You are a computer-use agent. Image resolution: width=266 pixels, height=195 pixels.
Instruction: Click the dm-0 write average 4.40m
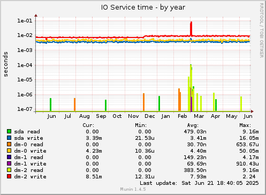(198, 151)
